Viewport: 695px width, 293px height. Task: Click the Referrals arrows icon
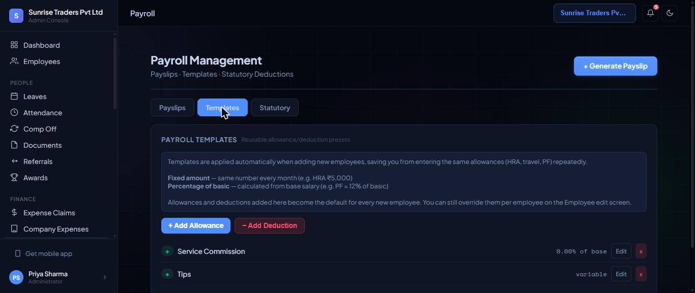14,161
